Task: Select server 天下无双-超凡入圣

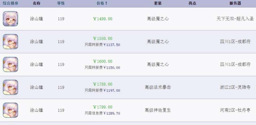Action: pos(235,19)
